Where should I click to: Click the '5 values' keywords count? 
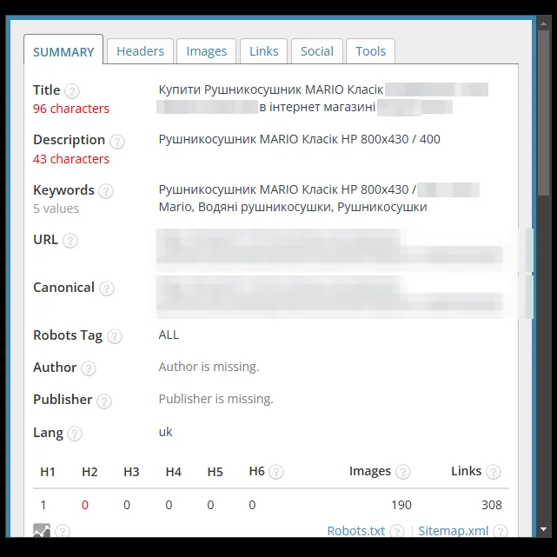[56, 209]
